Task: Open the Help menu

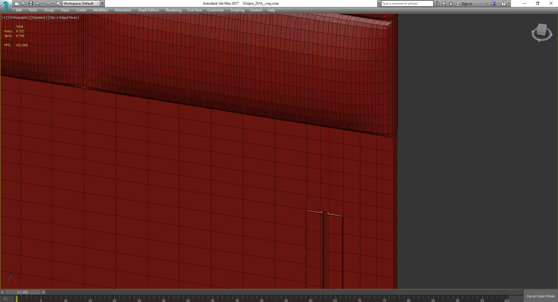Action: pos(271,10)
